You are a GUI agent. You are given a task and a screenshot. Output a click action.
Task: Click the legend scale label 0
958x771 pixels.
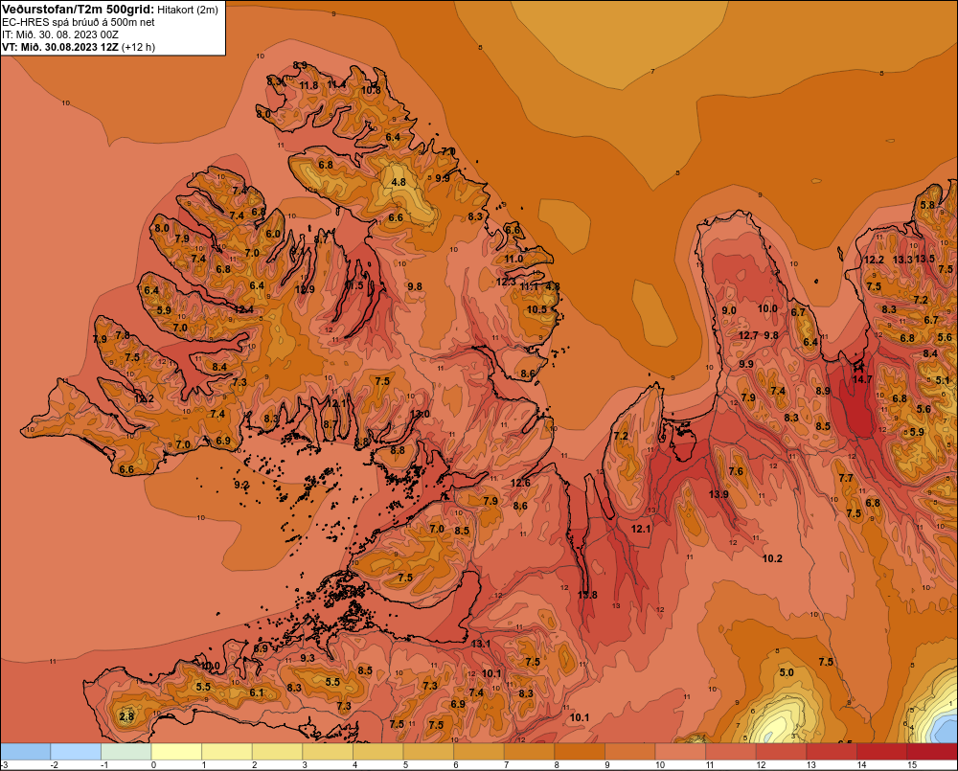coord(153,765)
